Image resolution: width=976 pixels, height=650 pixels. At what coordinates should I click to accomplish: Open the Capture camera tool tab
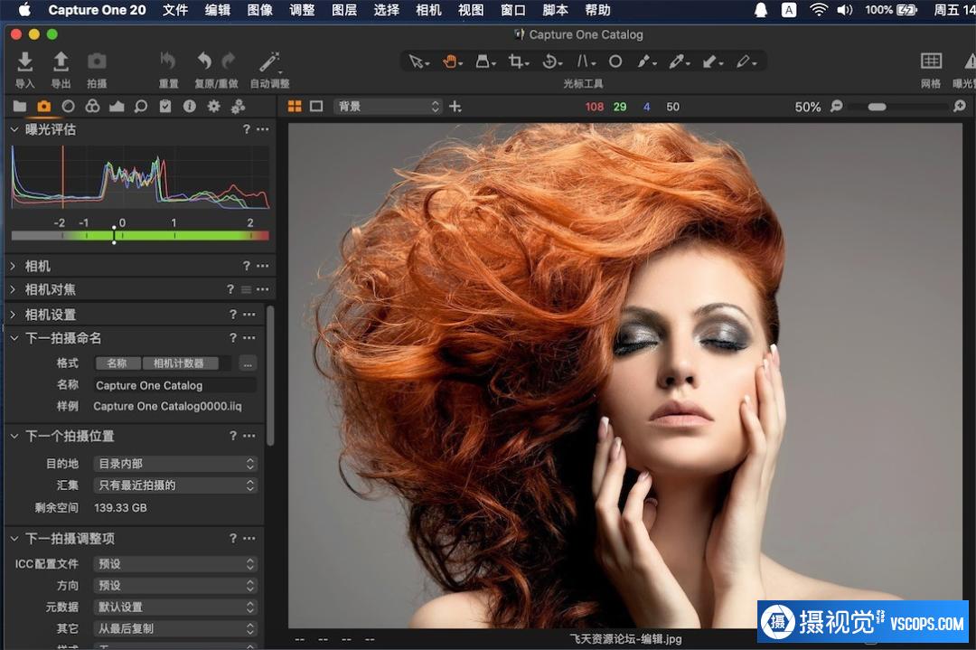tap(43, 107)
